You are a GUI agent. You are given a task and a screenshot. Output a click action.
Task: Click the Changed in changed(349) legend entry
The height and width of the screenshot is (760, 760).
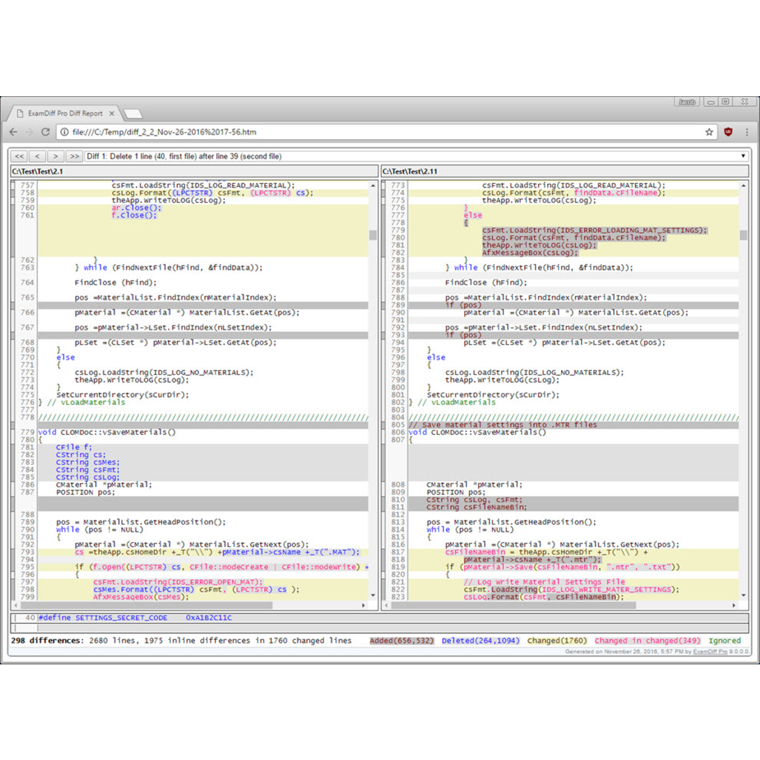[648, 641]
